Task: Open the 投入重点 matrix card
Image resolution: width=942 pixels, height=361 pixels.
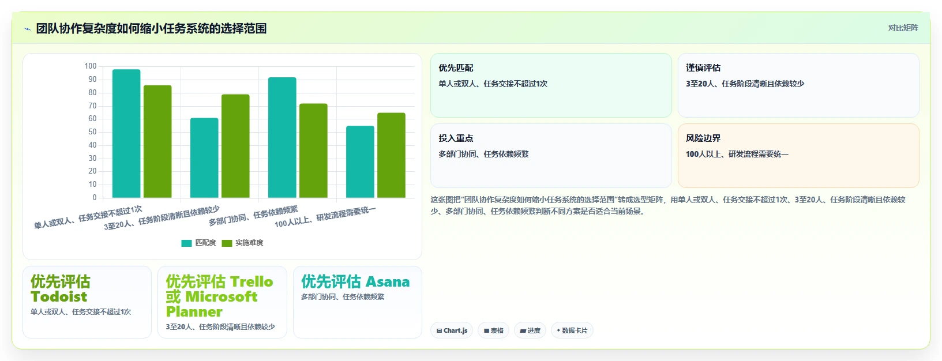Action: (x=551, y=156)
